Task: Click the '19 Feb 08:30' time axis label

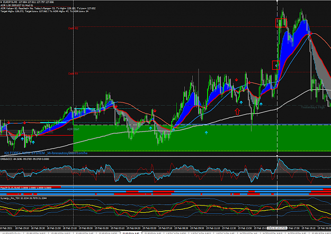Action: click(x=182, y=228)
